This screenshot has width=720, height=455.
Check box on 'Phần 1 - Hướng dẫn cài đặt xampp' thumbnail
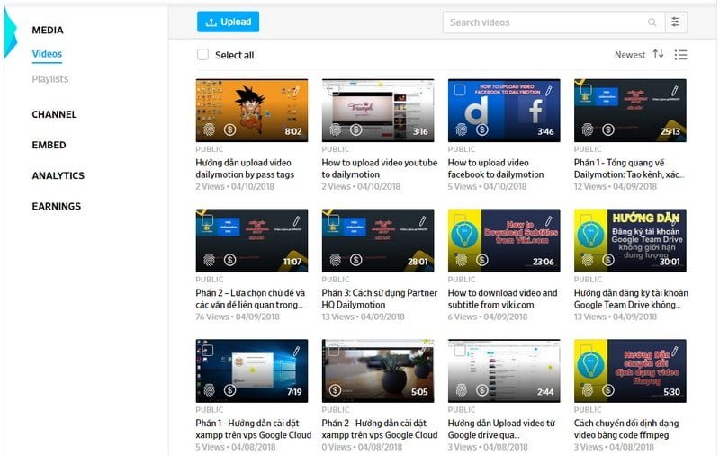click(x=208, y=351)
